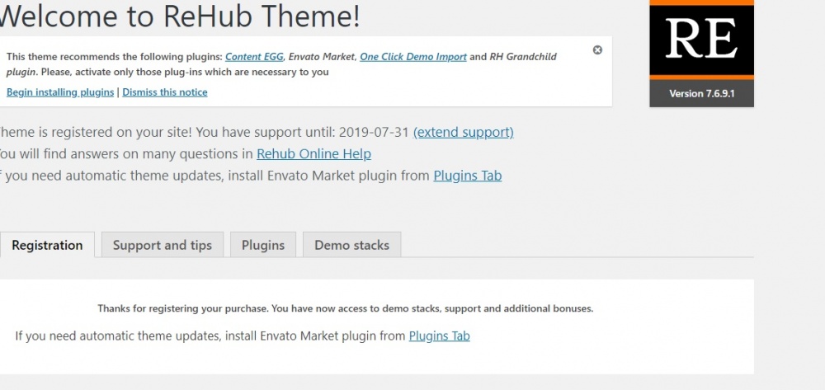Click the Thanks for registering message
The image size is (825, 390).
(345, 308)
